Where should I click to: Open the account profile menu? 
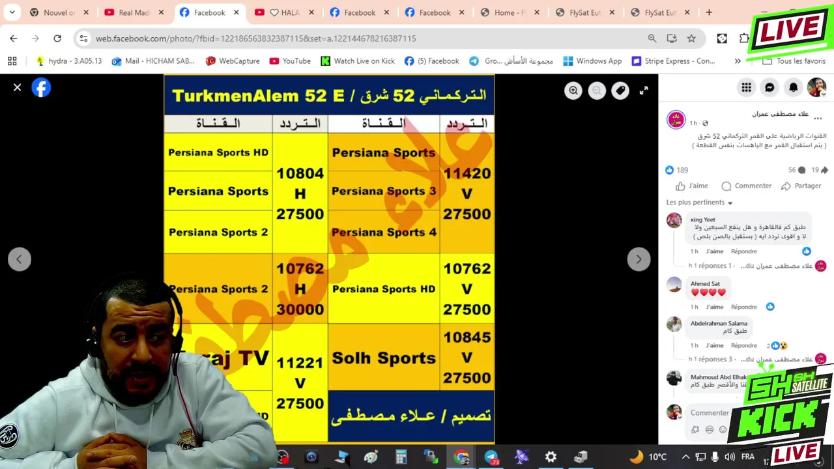(x=816, y=87)
